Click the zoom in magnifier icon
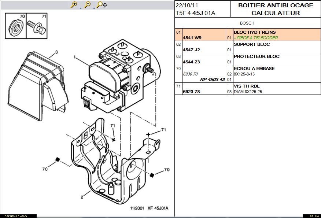This screenshot has height=218, width=321. [74, 5]
